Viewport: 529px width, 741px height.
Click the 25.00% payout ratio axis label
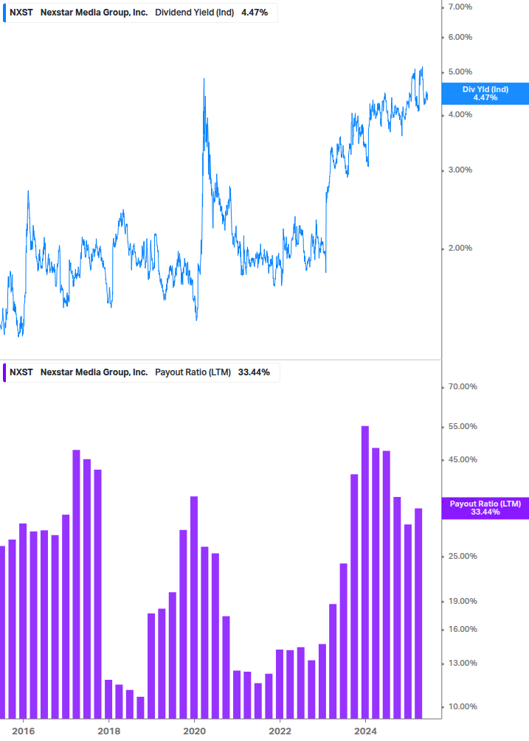point(463,556)
